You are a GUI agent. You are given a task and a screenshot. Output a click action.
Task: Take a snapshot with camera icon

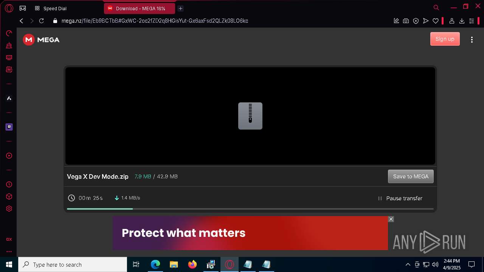pyautogui.click(x=406, y=21)
